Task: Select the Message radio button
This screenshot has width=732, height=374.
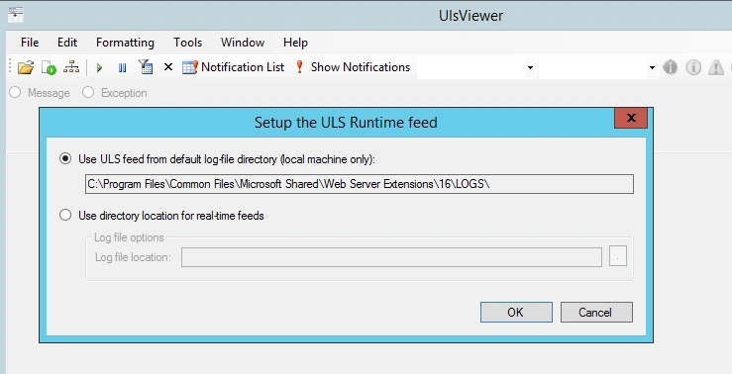Action: click(x=15, y=92)
